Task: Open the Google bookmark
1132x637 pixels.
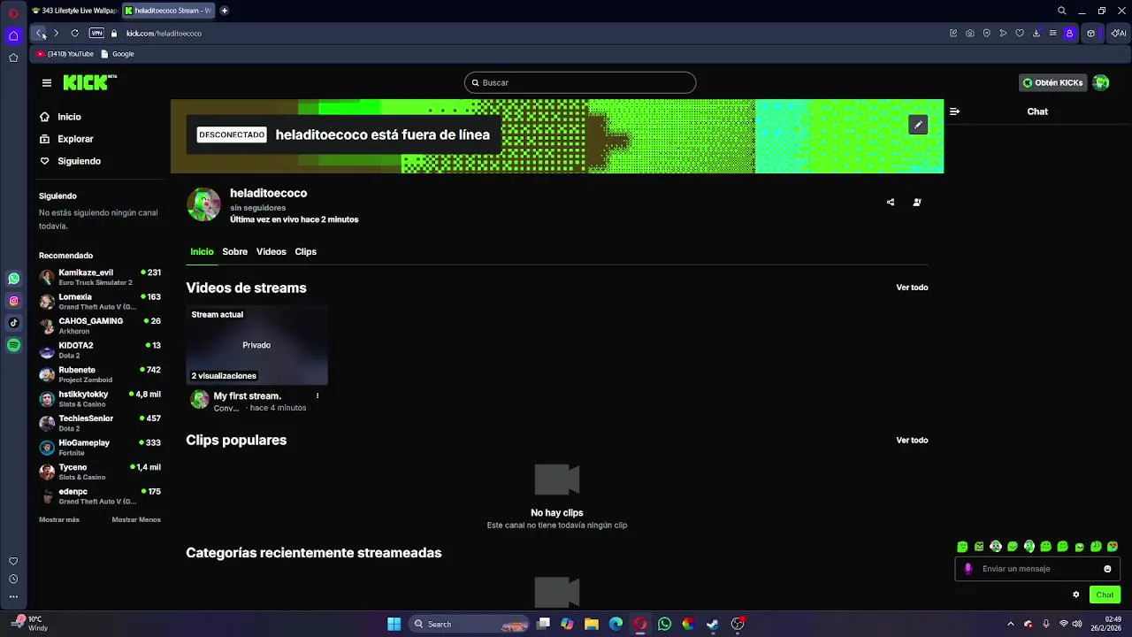Action: tap(118, 54)
